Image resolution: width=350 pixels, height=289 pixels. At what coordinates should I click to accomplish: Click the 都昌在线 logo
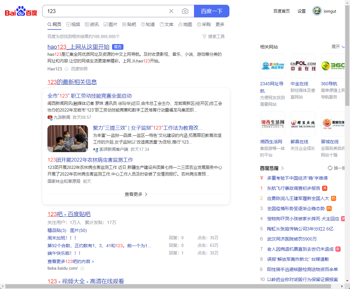point(303,124)
